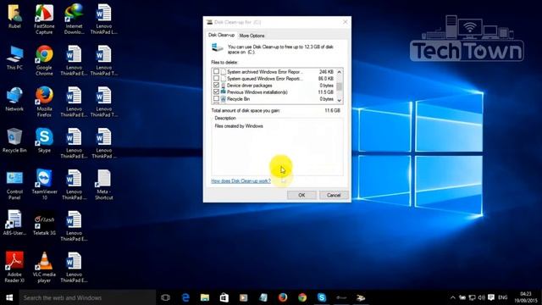Open the volume control in tray

(x=481, y=297)
